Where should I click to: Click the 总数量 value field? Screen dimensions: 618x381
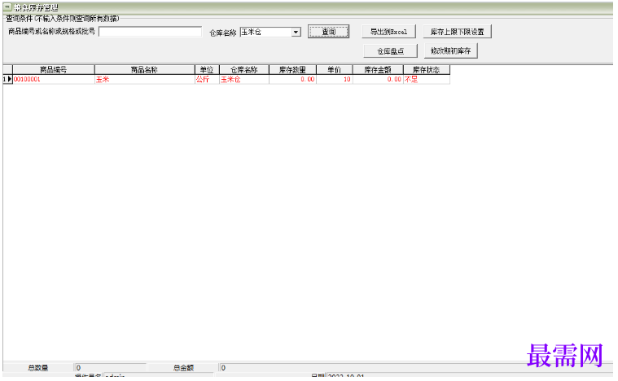[110, 368]
